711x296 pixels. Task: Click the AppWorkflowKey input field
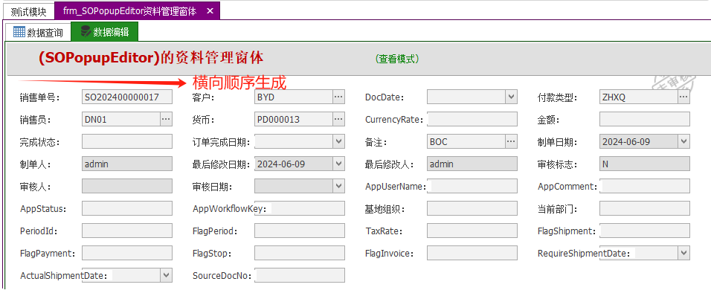[300, 208]
